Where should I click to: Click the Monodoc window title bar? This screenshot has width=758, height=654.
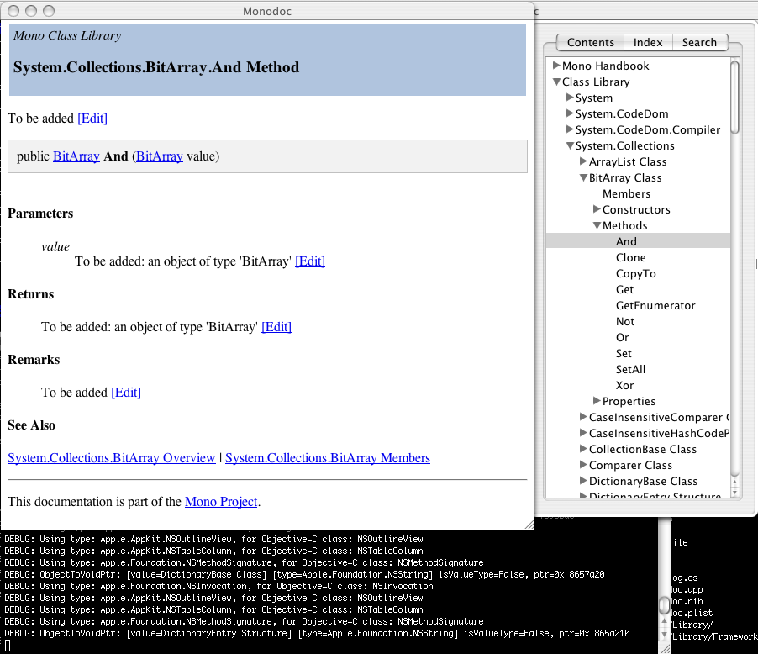click(x=267, y=11)
